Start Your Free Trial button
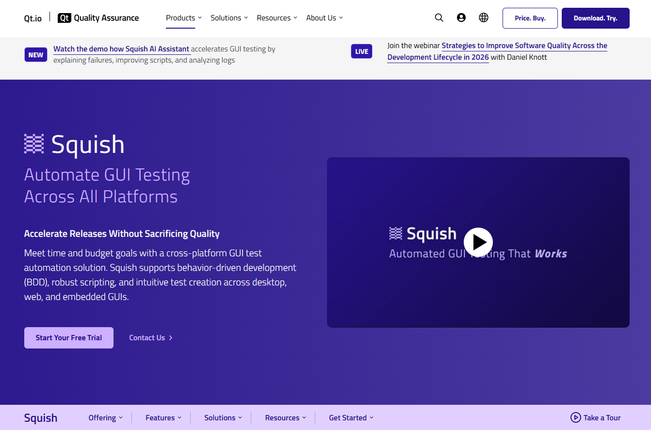The height and width of the screenshot is (431, 651). coord(69,338)
